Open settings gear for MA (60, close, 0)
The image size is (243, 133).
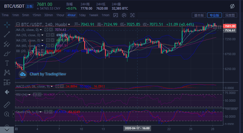pyautogui.click(x=48, y=46)
